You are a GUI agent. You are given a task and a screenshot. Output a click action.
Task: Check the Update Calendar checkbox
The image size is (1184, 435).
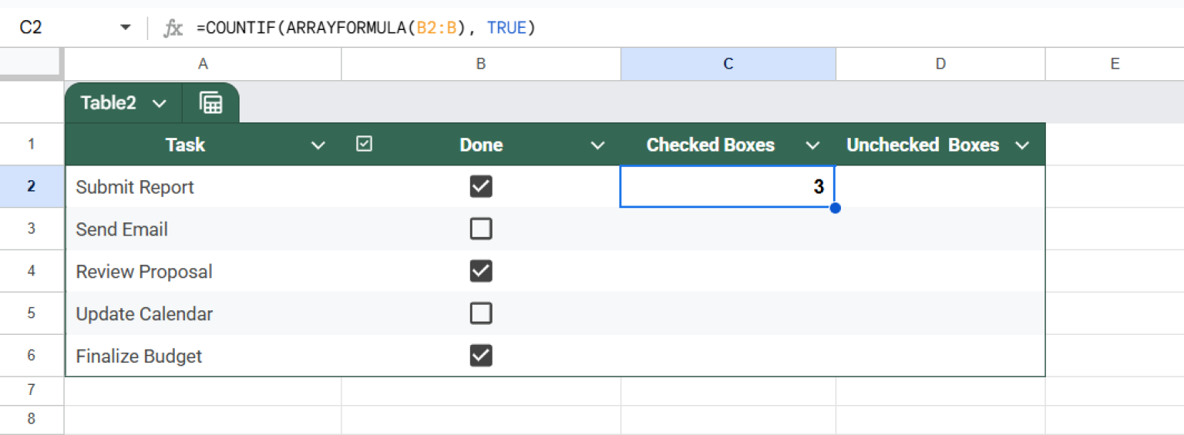pyautogui.click(x=481, y=313)
